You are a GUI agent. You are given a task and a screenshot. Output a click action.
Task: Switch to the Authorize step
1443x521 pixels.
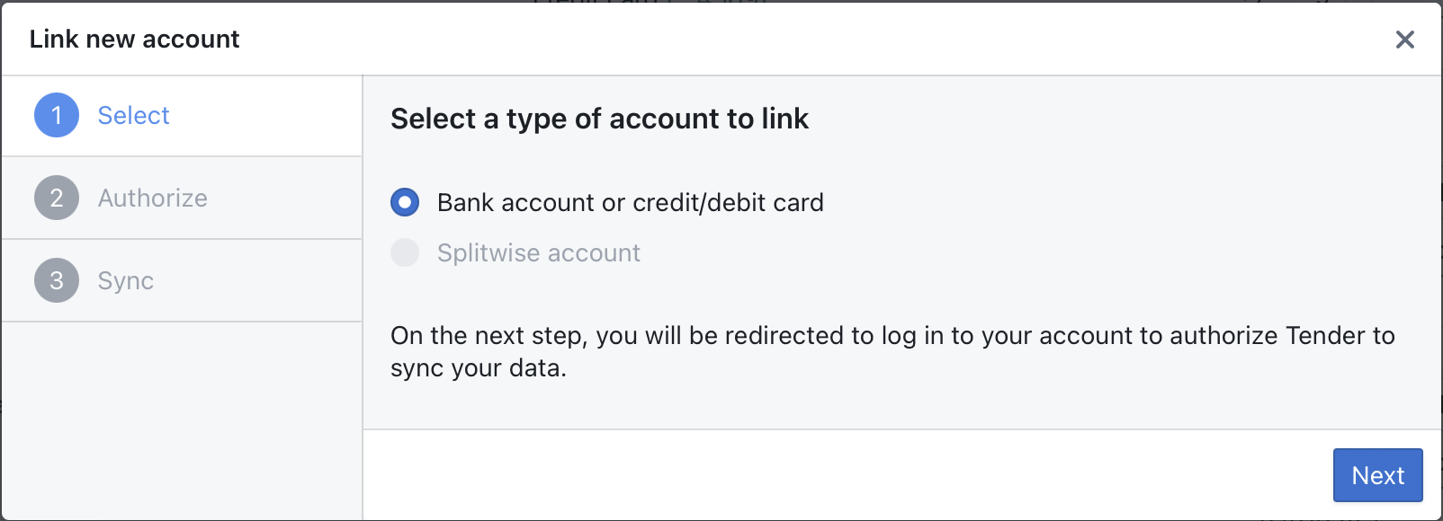pyautogui.click(x=152, y=198)
